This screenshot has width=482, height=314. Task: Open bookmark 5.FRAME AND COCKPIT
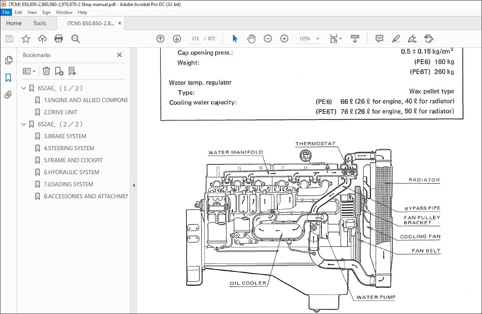(x=73, y=160)
